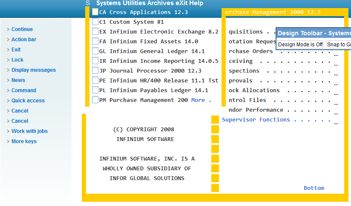Click the Inspections option input field

pos(336,72)
